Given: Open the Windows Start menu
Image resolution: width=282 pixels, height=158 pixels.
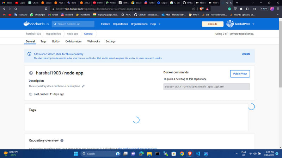Looking at the screenshot, I should (x=75, y=154).
